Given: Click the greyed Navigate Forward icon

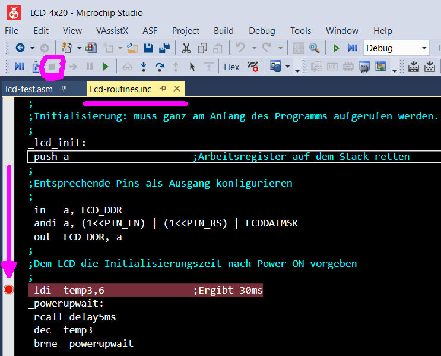Looking at the screenshot, I should pyautogui.click(x=45, y=48).
